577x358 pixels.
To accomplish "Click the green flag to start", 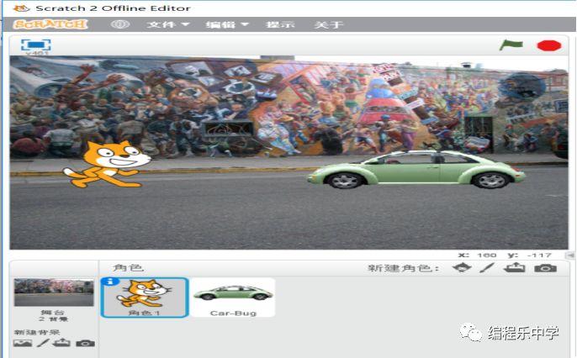I will tap(511, 45).
